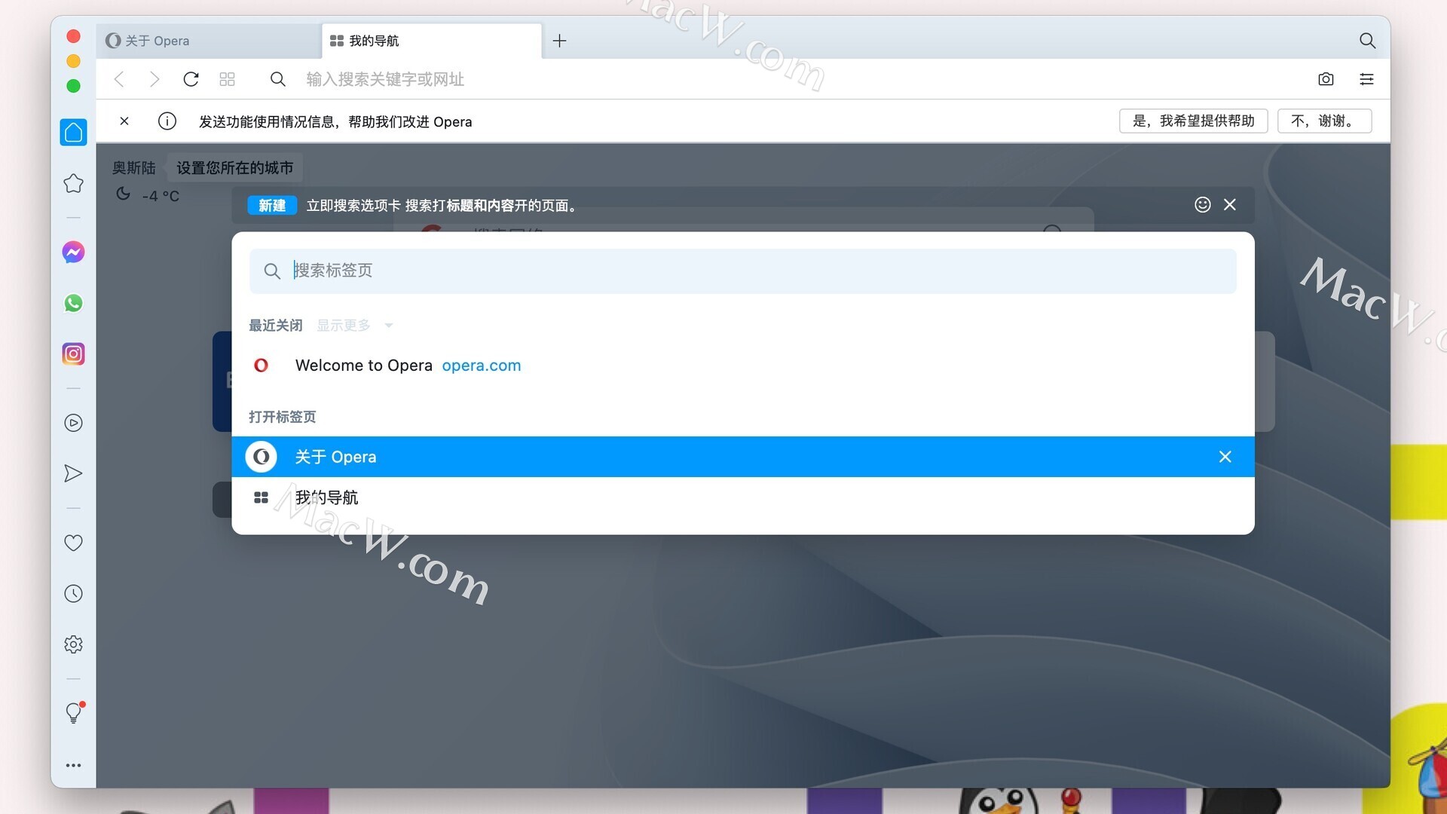Click the -4 °C weather reading
This screenshot has width=1447, height=814.
pyautogui.click(x=161, y=196)
